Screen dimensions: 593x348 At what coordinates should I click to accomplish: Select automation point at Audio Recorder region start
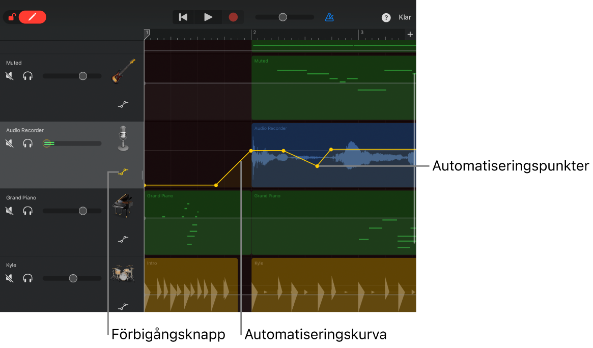[251, 151]
